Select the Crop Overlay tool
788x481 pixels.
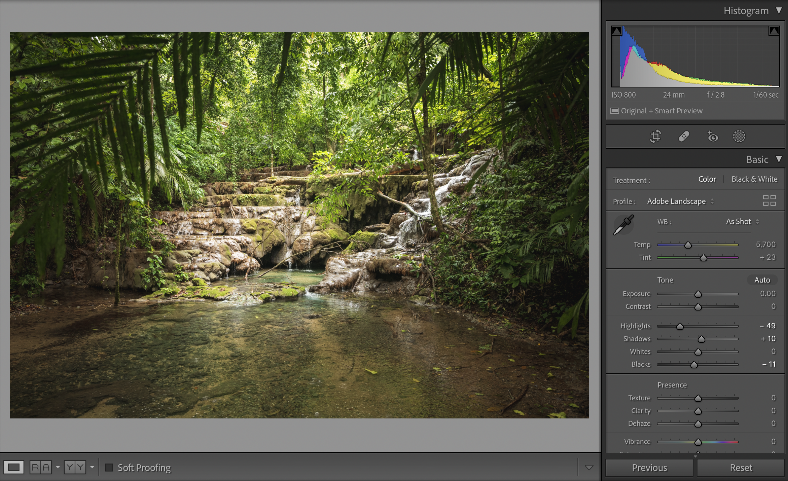click(x=655, y=137)
